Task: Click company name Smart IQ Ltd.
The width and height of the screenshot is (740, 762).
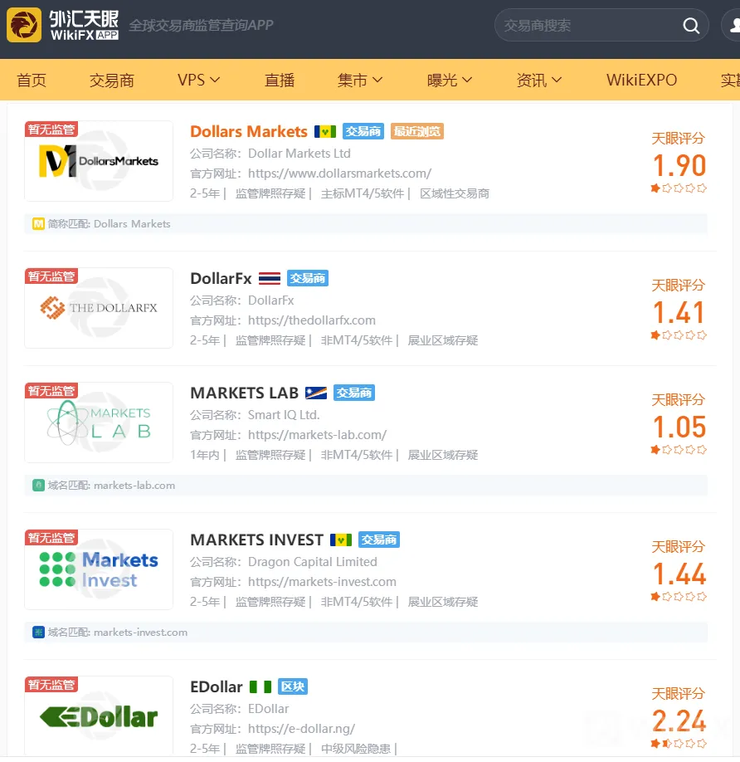Action: [x=284, y=415]
